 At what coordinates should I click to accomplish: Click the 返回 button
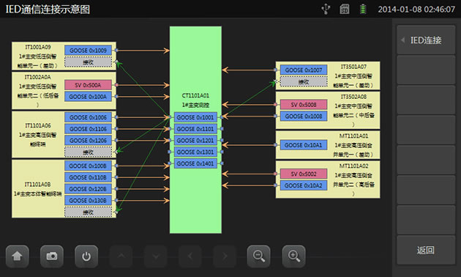(x=426, y=250)
